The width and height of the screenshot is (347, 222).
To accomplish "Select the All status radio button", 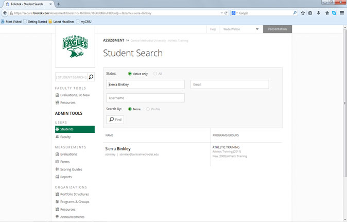I will tap(155, 74).
